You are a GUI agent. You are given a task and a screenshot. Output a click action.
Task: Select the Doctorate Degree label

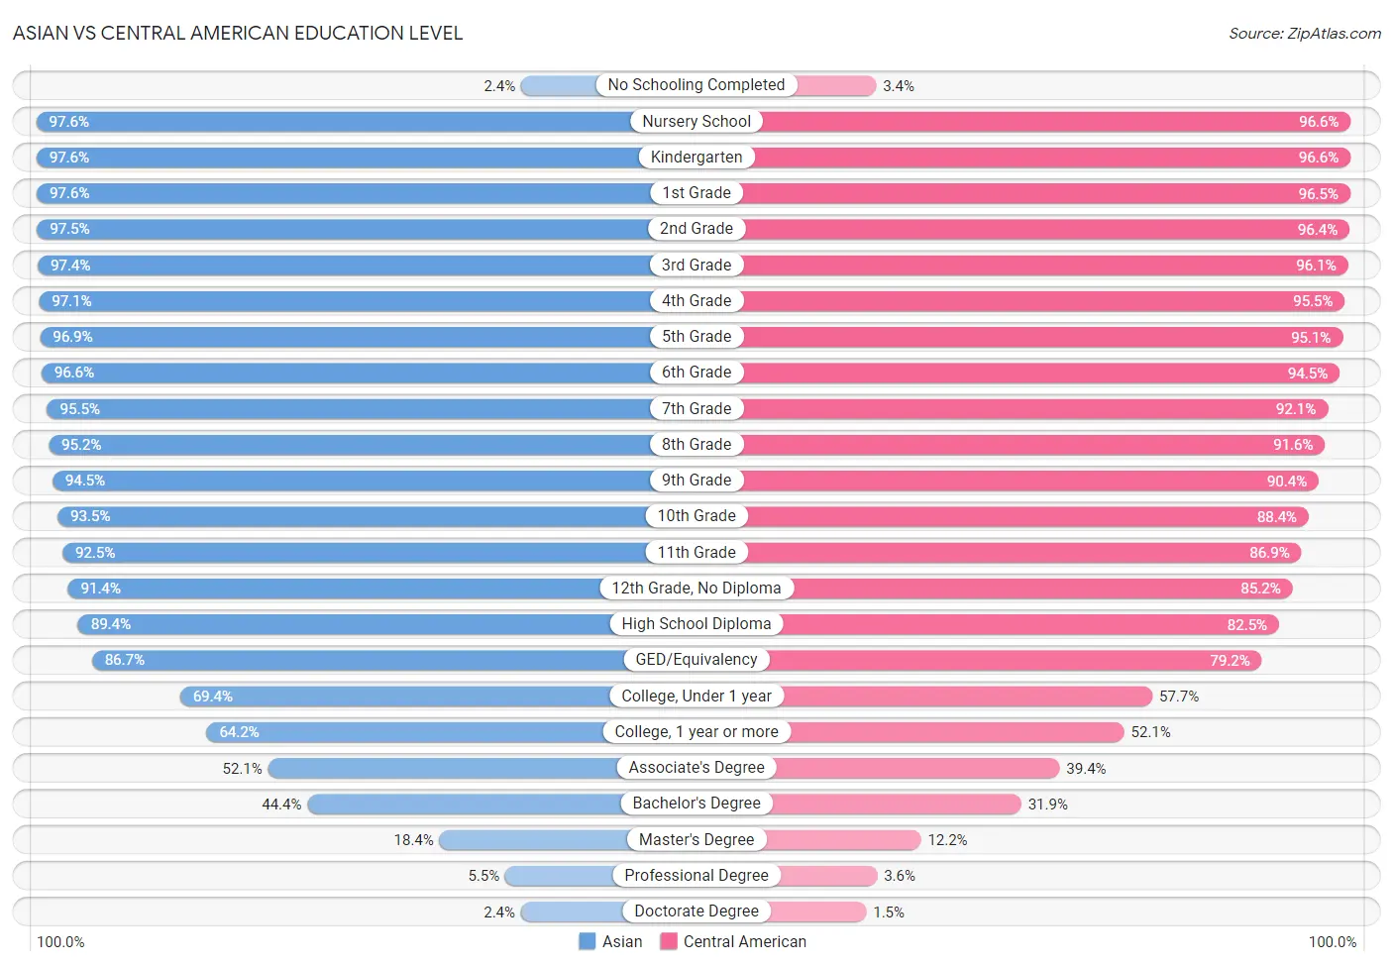tap(696, 912)
